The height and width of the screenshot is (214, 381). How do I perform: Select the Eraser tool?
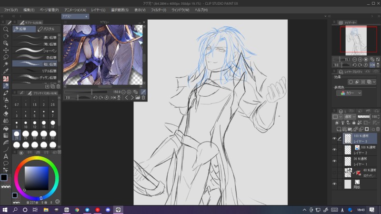click(x=6, y=114)
